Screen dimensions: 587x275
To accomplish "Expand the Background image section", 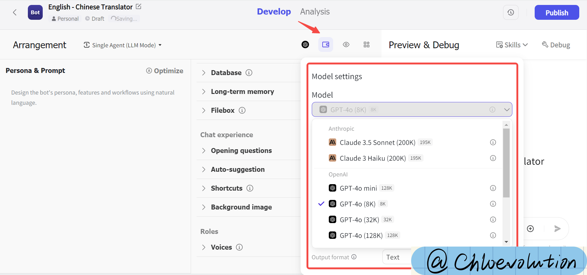I will pos(204,207).
